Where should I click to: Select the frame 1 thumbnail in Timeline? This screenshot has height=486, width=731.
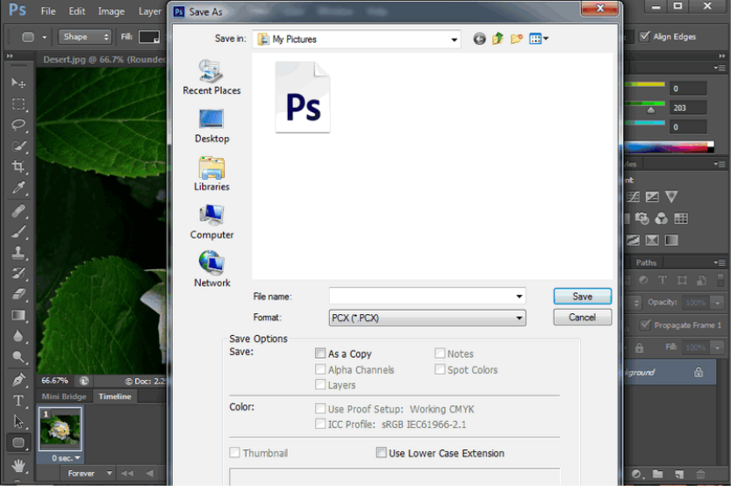(x=60, y=429)
